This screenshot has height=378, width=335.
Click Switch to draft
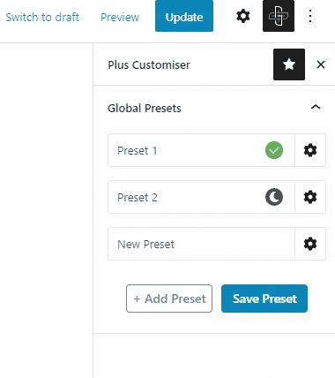coord(42,17)
